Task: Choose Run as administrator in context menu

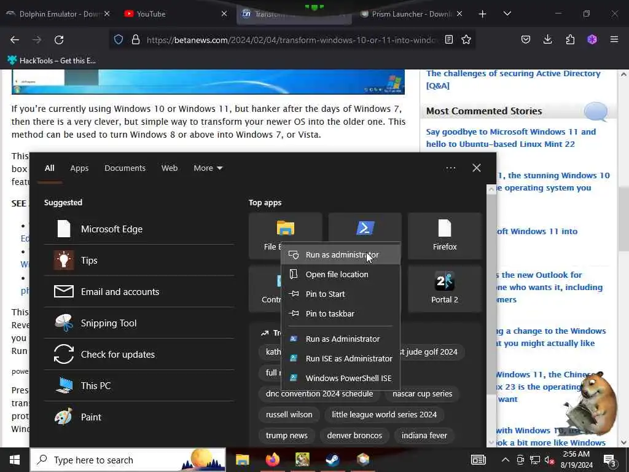Action: pyautogui.click(x=340, y=255)
